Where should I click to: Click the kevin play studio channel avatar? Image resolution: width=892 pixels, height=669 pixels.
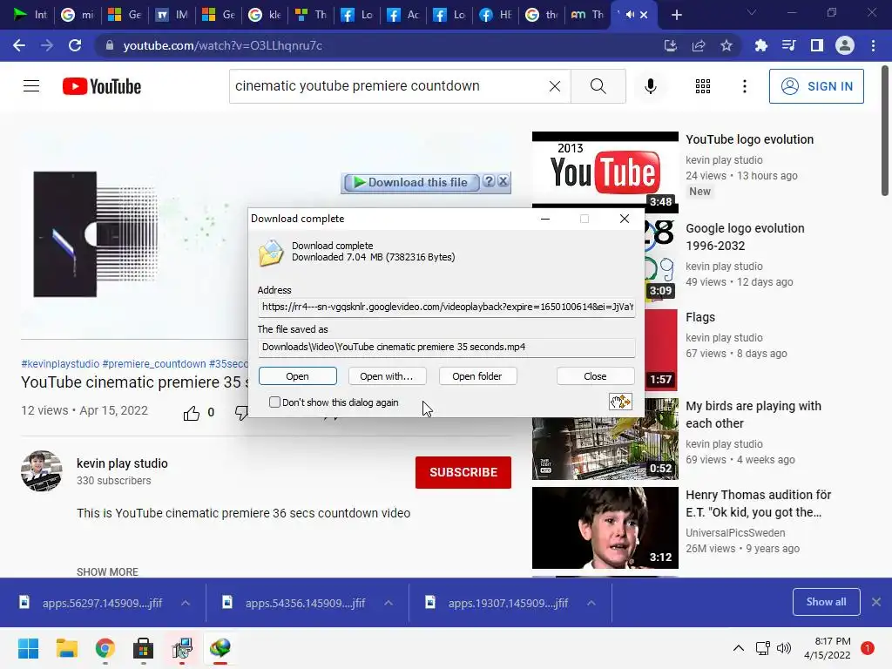(x=42, y=471)
